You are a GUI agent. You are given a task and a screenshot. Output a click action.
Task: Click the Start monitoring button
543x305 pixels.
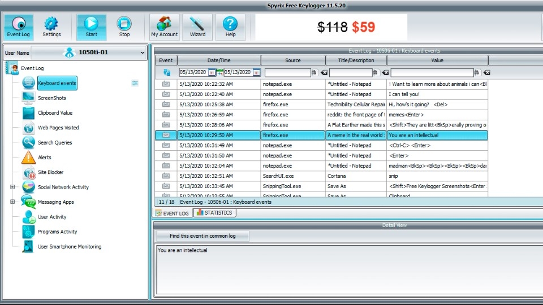pyautogui.click(x=91, y=27)
